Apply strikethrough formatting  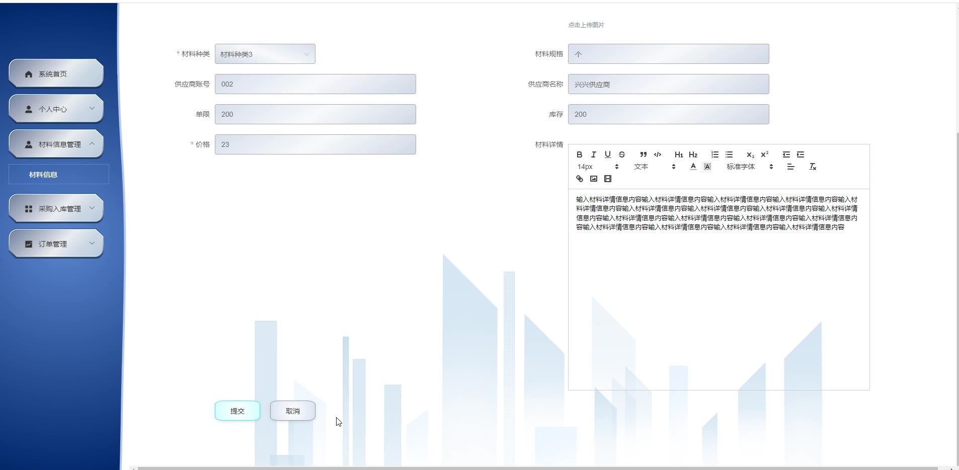pyautogui.click(x=621, y=154)
